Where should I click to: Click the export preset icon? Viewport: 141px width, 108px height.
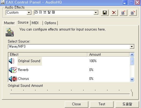pyautogui.click(x=133, y=13)
